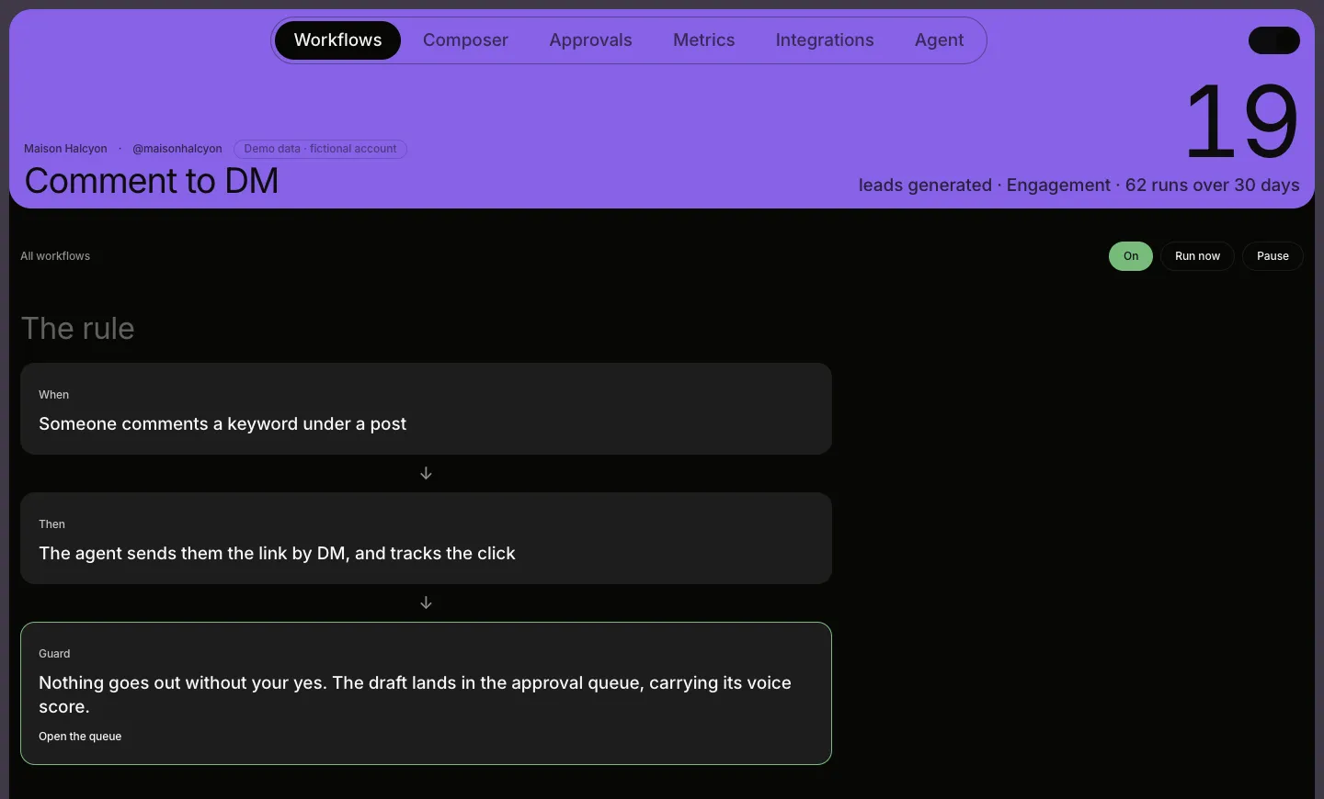
Task: Follow the Open the queue link
Action: (x=80, y=737)
